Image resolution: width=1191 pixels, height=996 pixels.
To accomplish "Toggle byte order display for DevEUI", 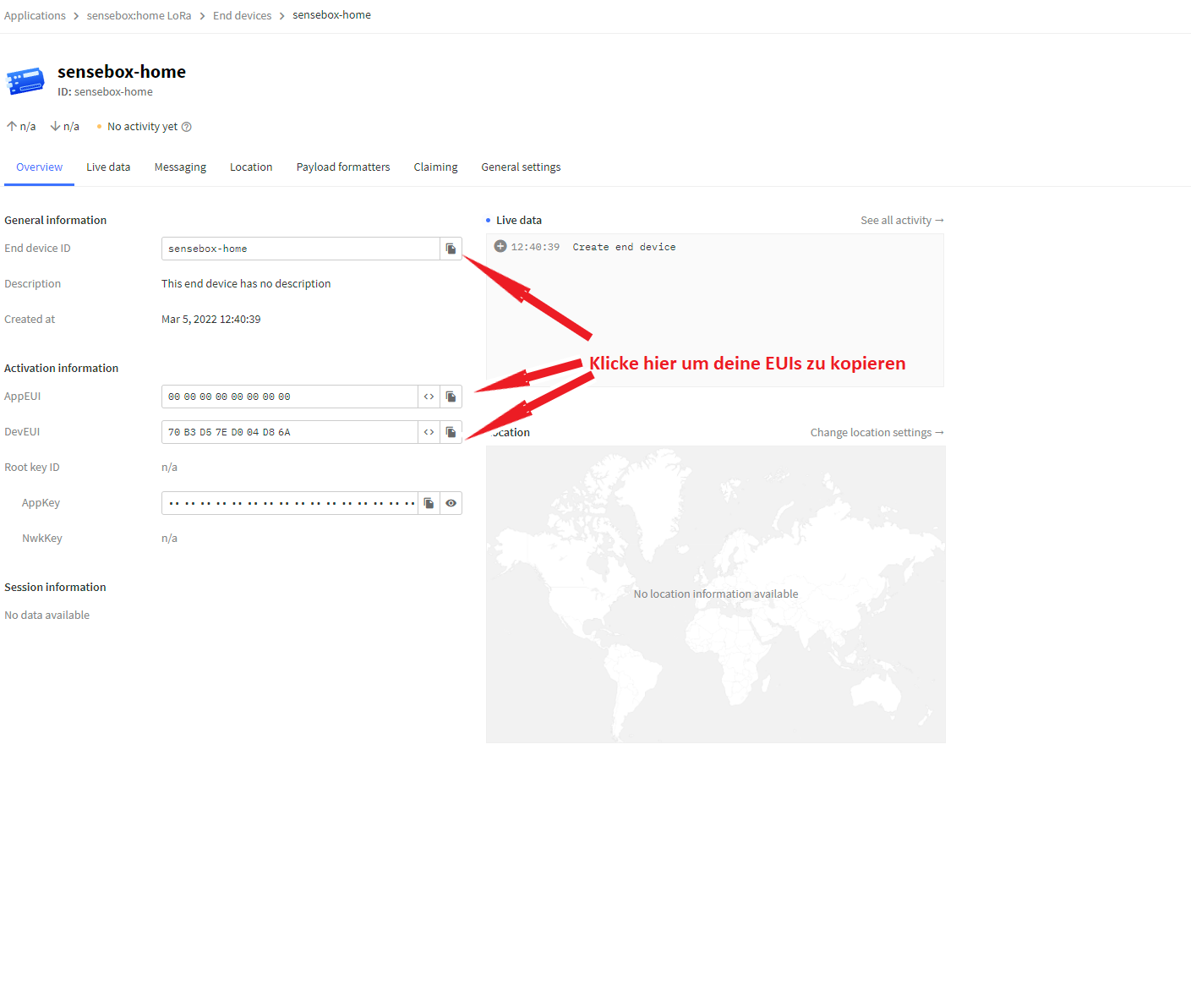I will tap(429, 432).
